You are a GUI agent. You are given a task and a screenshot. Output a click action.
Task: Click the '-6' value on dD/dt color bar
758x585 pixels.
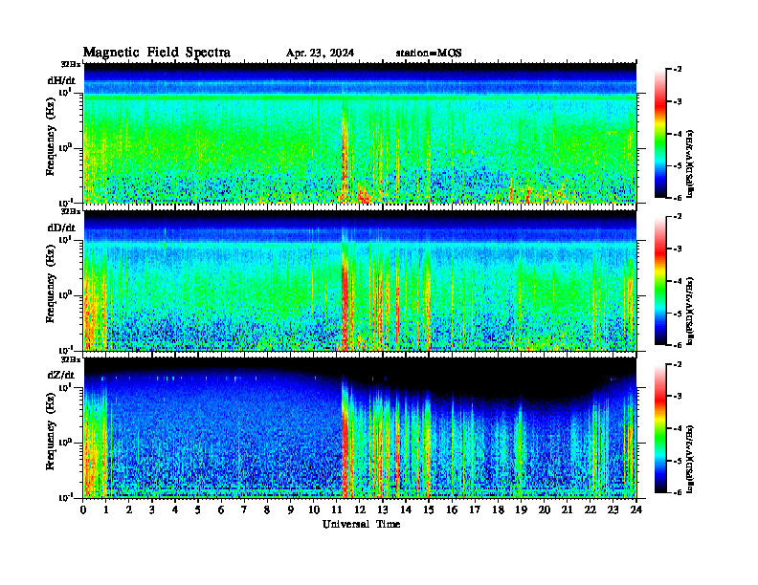pyautogui.click(x=678, y=345)
